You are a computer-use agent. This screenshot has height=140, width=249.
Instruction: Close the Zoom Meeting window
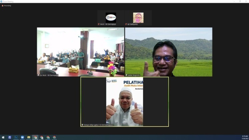point(246,1)
